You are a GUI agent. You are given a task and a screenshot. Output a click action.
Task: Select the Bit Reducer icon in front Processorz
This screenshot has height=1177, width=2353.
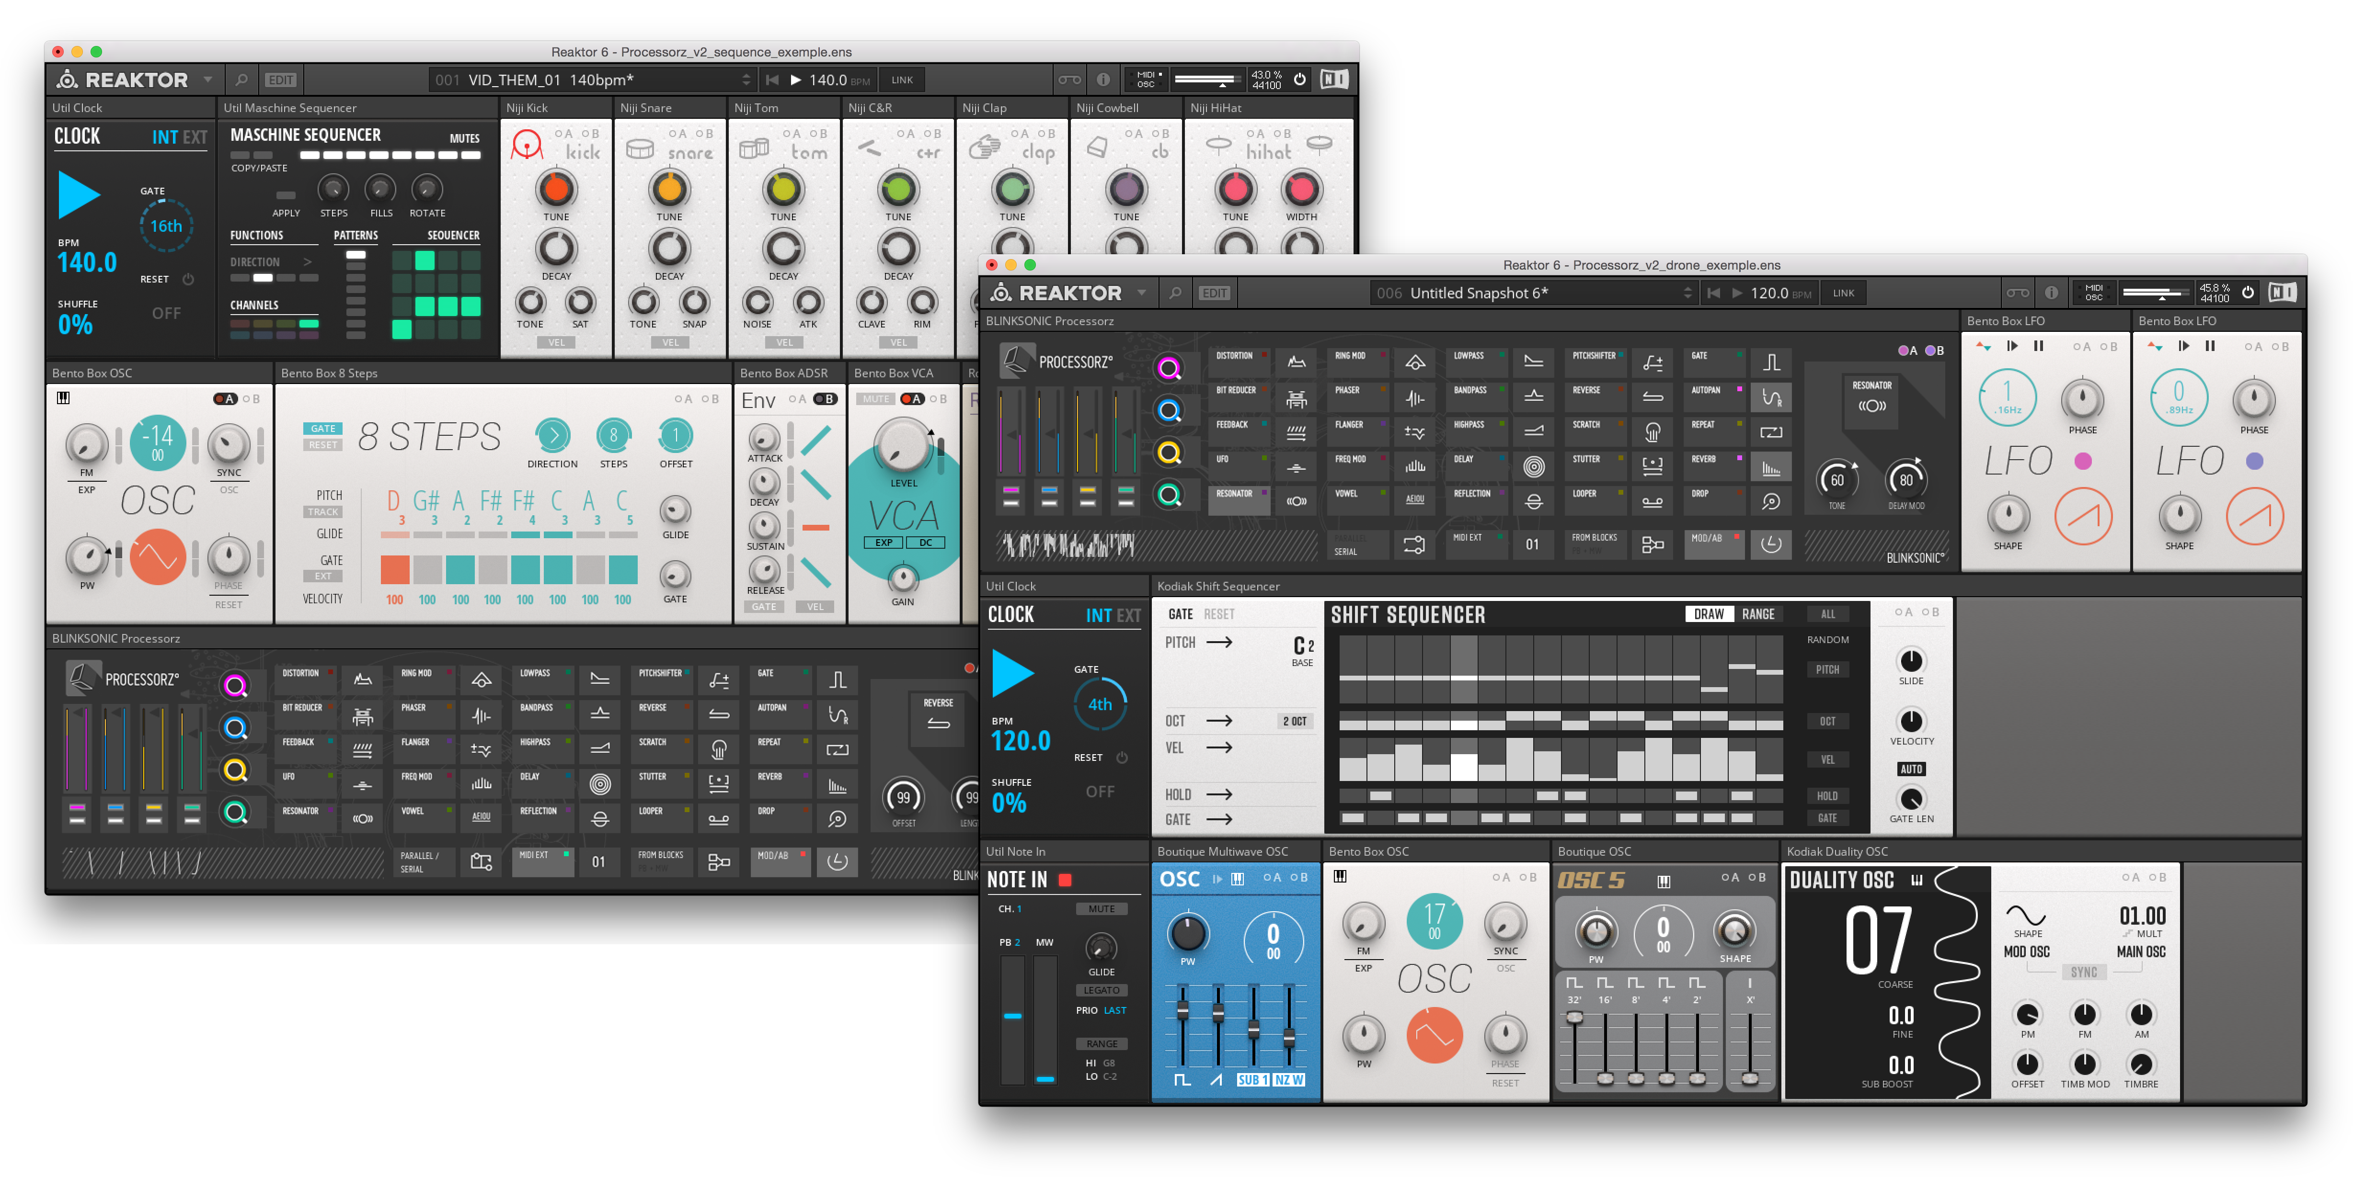(x=1296, y=398)
